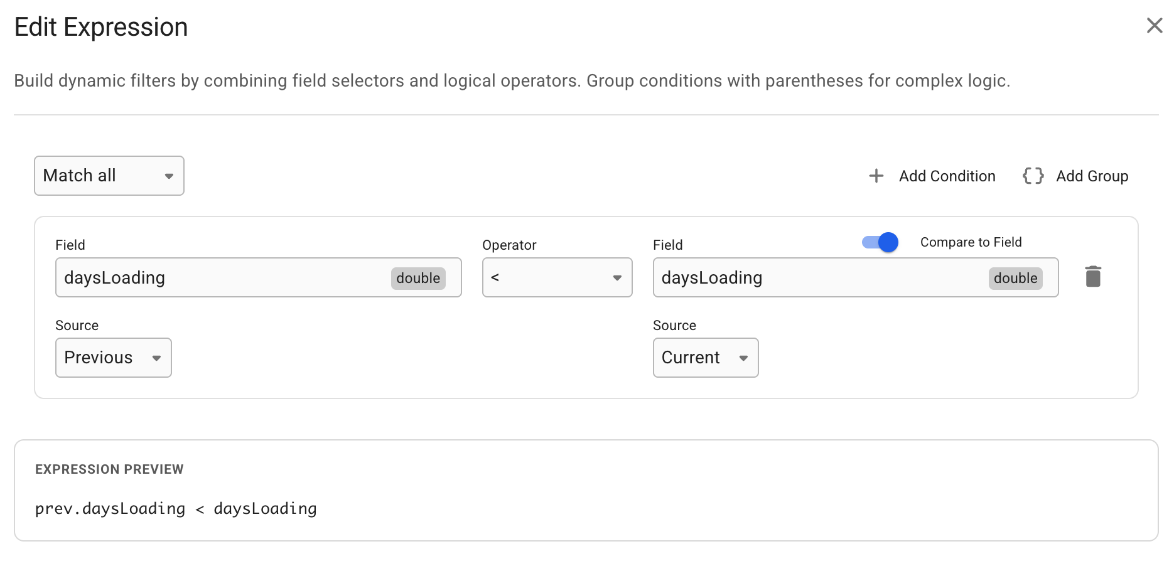This screenshot has width=1174, height=571.
Task: Click the Compare to Field label
Action: click(x=971, y=242)
